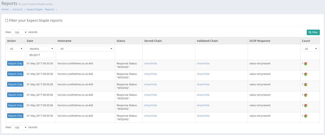Toggle Validated Chain show/hide in last row
This screenshot has width=325, height=135.
click(203, 116)
